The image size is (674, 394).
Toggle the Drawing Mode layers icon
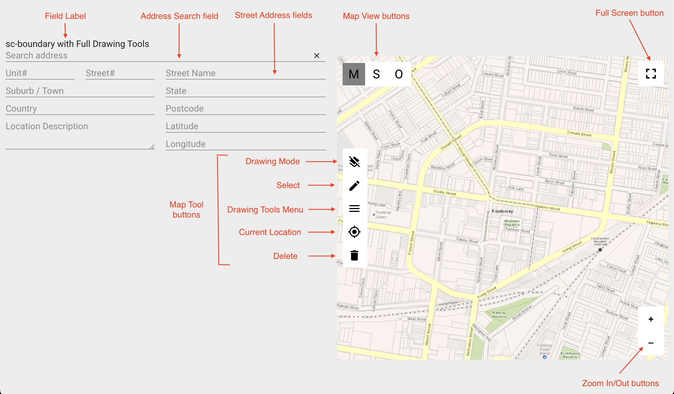pos(354,162)
